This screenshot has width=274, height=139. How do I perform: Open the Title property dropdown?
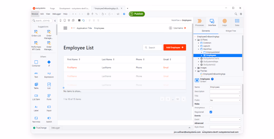(240, 96)
